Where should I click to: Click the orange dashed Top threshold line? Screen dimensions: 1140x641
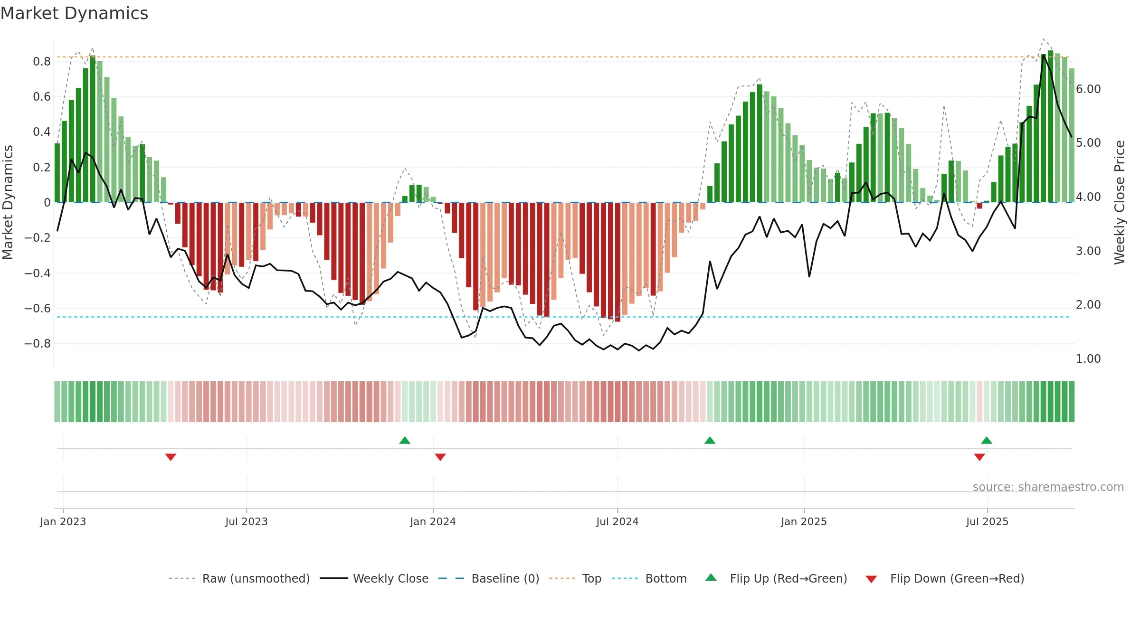563,57
